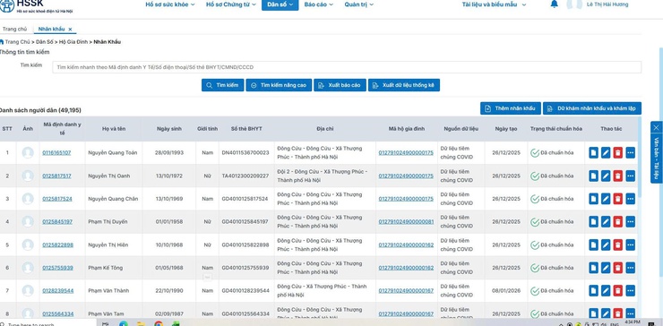This screenshot has height=326, width=663.
Task: Expand the Hồ sơ sức khỏe menu
Action: [170, 4]
